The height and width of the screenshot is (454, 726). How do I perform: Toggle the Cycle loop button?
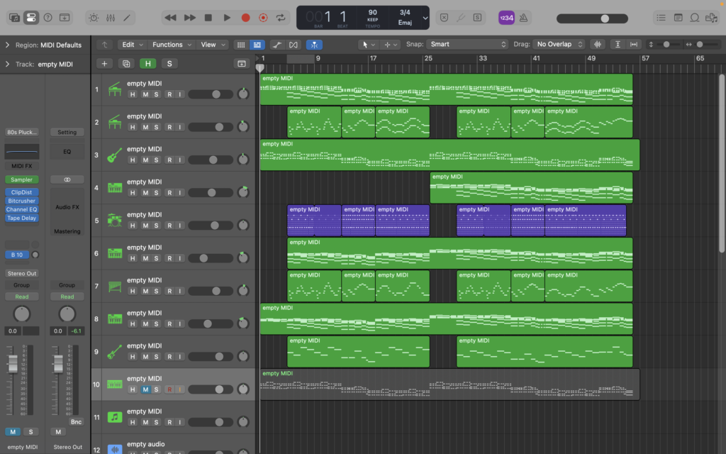pyautogui.click(x=281, y=17)
